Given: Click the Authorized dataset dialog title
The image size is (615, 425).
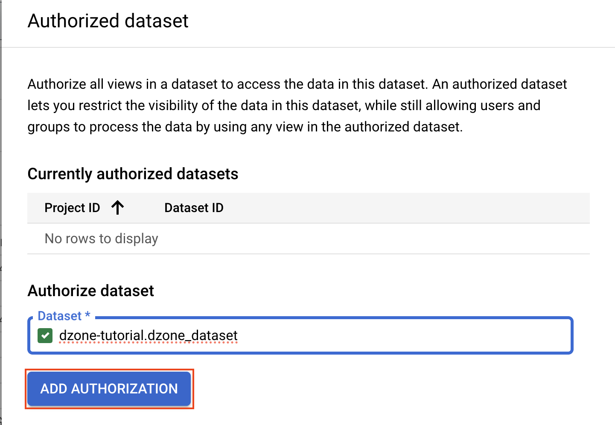Looking at the screenshot, I should click(108, 21).
